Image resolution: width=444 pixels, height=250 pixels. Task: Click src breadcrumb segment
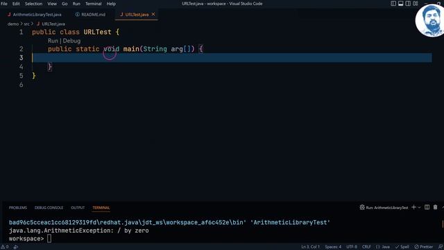pos(26,24)
